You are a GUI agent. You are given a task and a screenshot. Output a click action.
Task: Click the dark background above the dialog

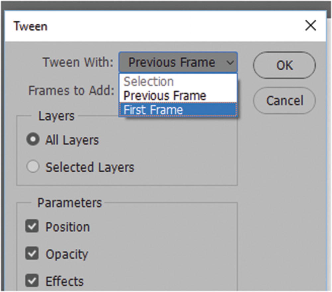click(166, 5)
